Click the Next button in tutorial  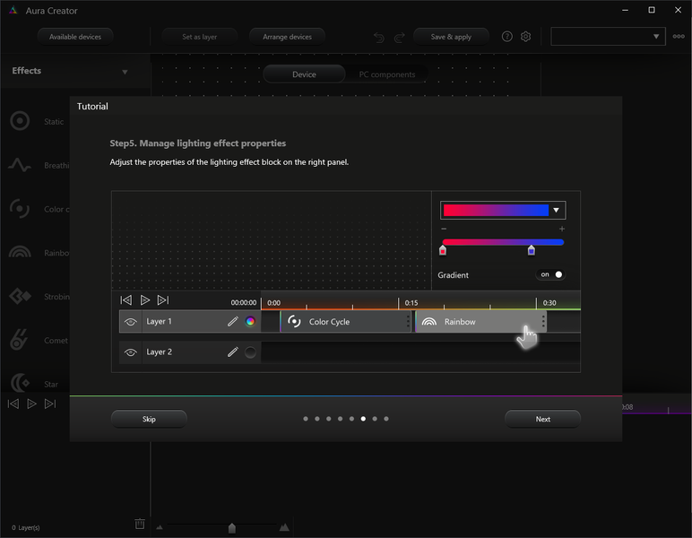542,419
